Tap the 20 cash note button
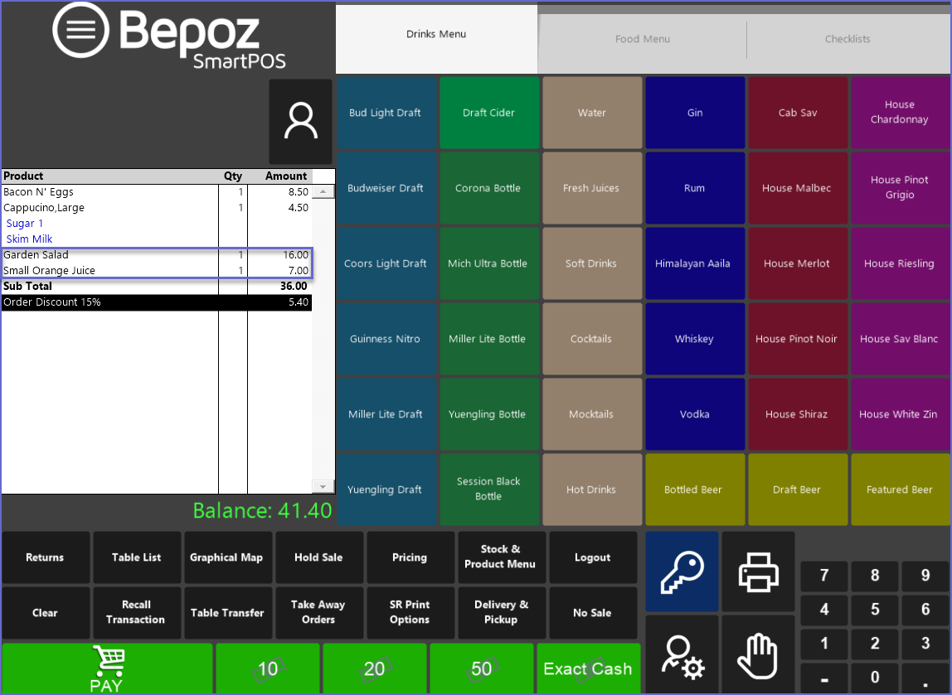Screen dimensions: 952x695 pyautogui.click(x=375, y=668)
